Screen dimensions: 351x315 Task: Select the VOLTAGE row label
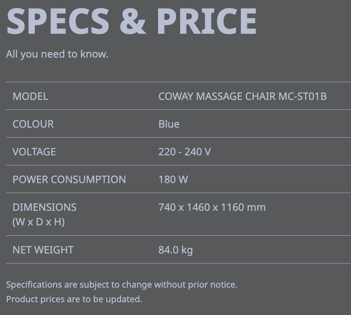coord(34,152)
